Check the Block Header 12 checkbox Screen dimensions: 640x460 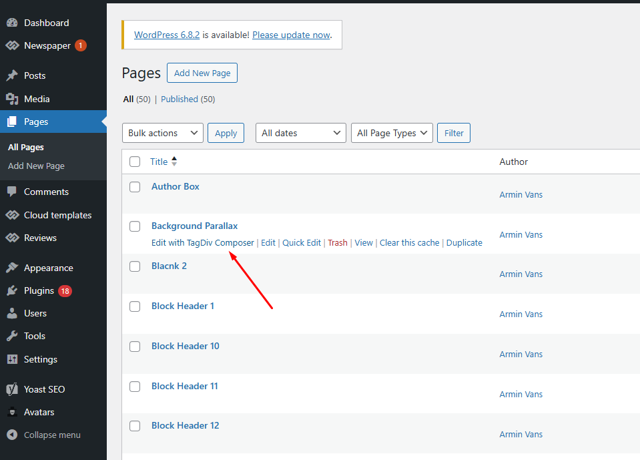point(135,426)
